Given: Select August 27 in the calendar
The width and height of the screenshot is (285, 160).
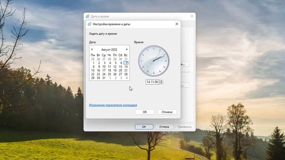Looking at the screenshot, I should coord(120,74).
